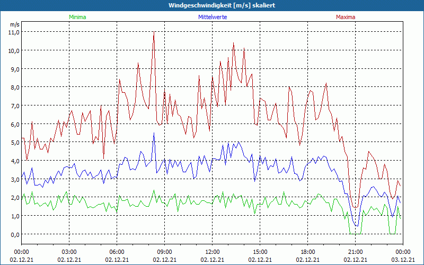The width and height of the screenshot is (424, 265).
Task: Click the '2,0' y-axis value
Action: (16, 198)
